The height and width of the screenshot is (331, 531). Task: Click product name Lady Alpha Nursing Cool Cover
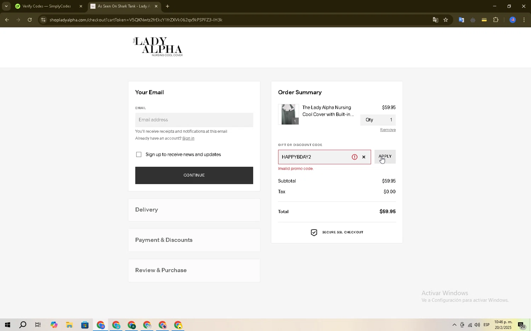(328, 111)
